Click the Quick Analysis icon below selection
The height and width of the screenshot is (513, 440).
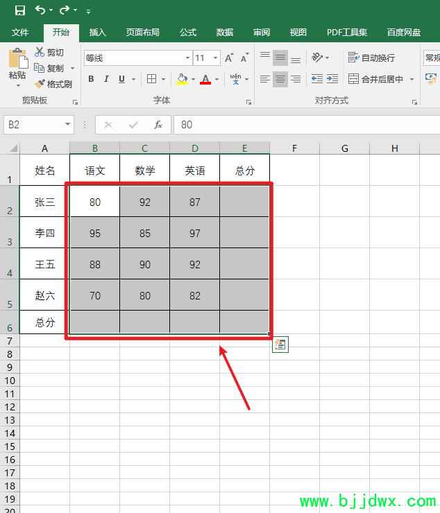pos(280,345)
